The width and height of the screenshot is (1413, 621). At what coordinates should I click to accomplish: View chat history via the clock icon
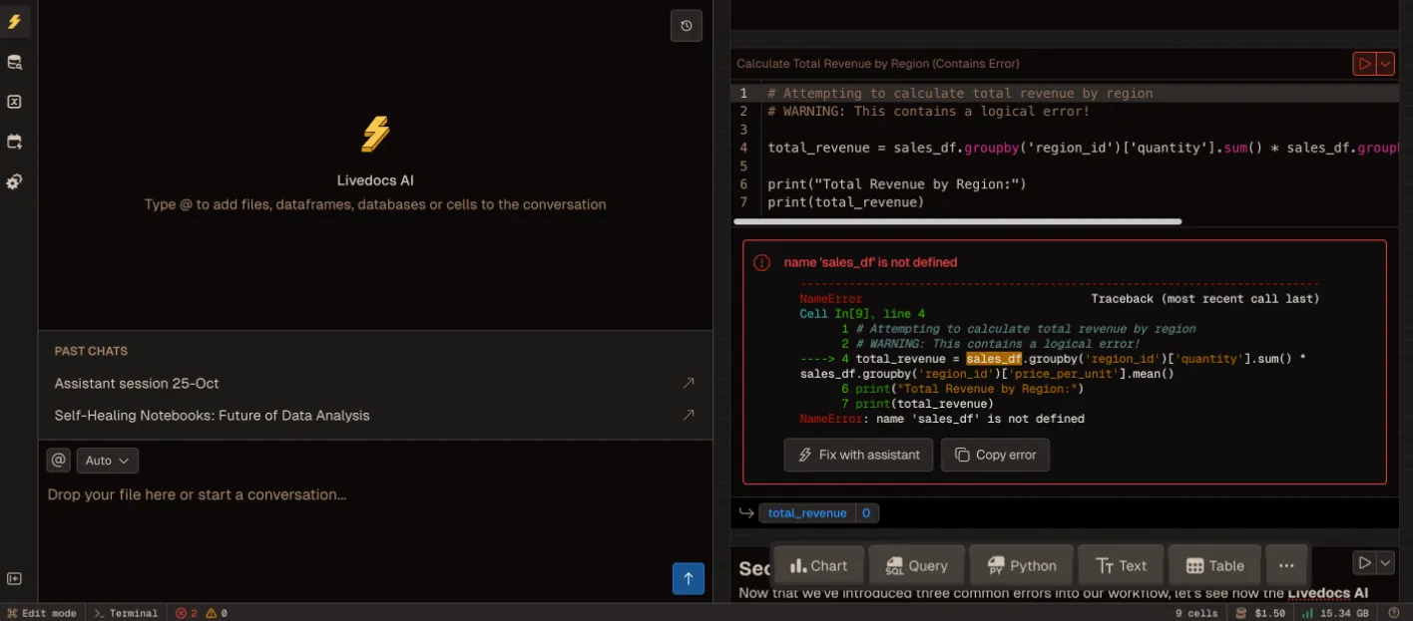click(686, 26)
